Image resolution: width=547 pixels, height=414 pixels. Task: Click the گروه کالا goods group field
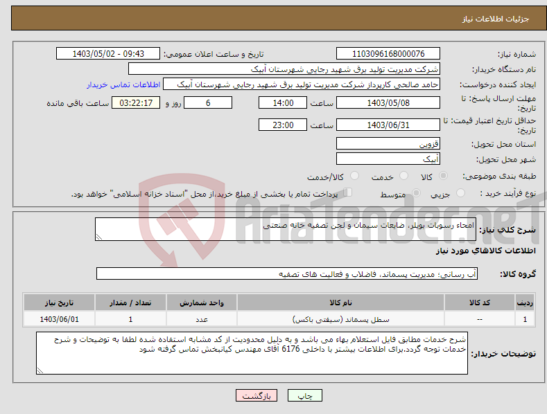tap(287, 274)
